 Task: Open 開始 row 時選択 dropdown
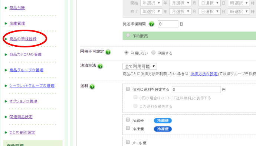pyautogui.click(x=239, y=3)
